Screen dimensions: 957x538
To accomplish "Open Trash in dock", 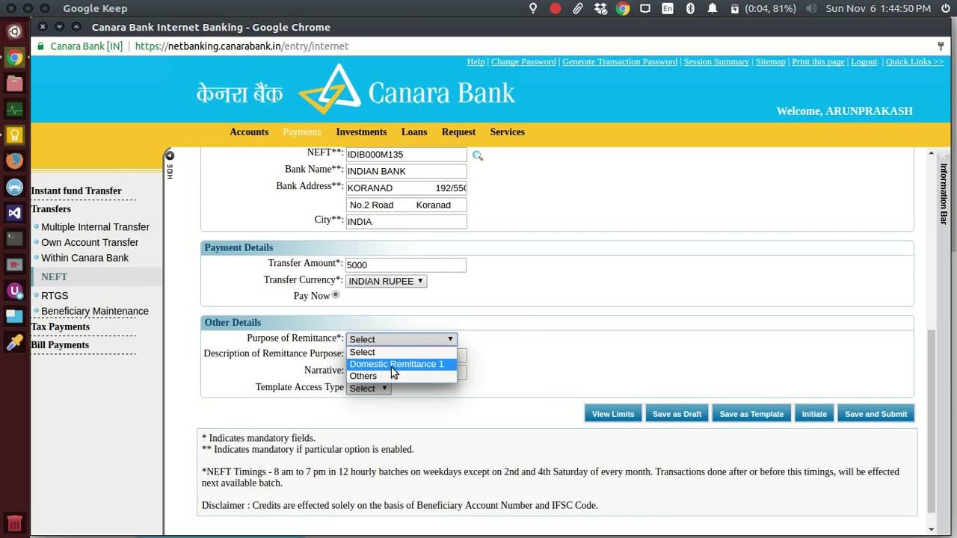I will (14, 522).
